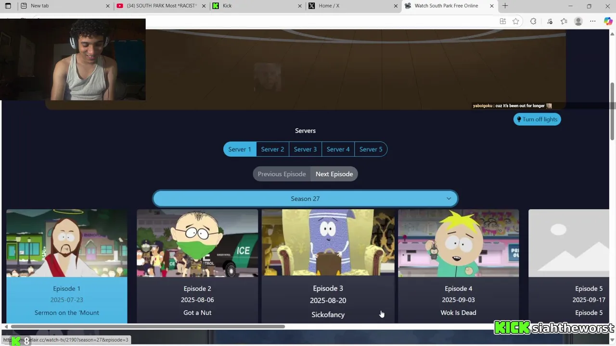The image size is (616, 346).
Task: Open the tab actions menu icon
Action: pyautogui.click(x=8, y=6)
